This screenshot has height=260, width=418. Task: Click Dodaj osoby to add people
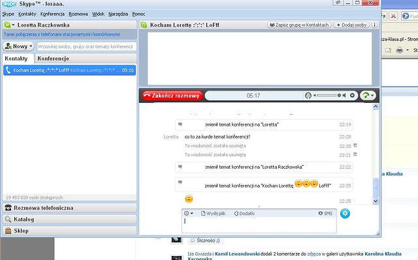click(351, 25)
